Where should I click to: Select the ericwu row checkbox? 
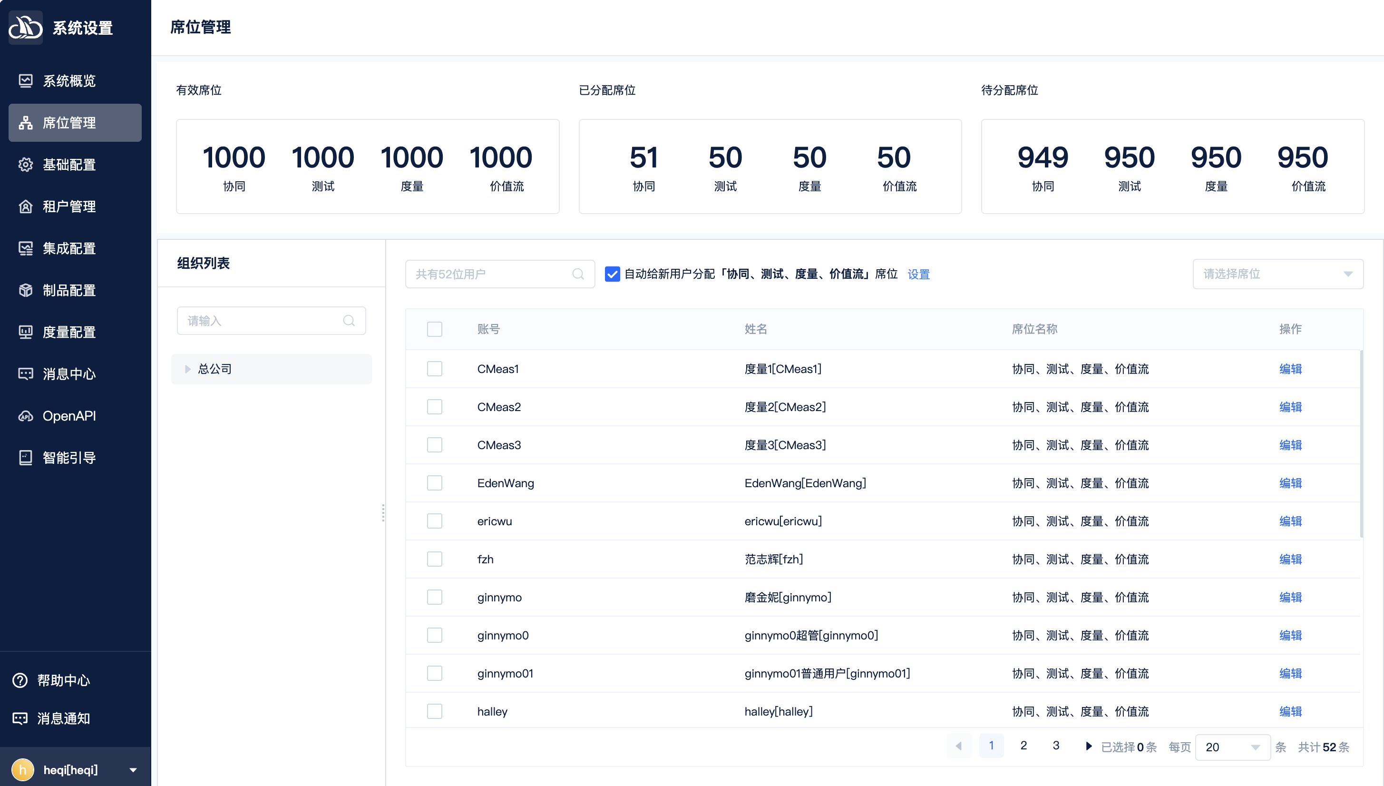(x=434, y=521)
